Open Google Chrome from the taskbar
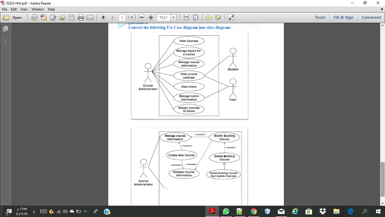 [253, 211]
